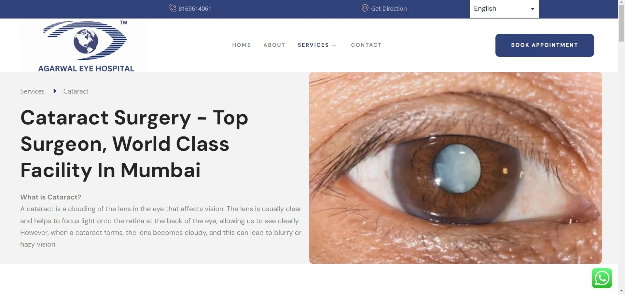Screen dimensions: 625x294
Task: Open the Services menu
Action: (313, 45)
